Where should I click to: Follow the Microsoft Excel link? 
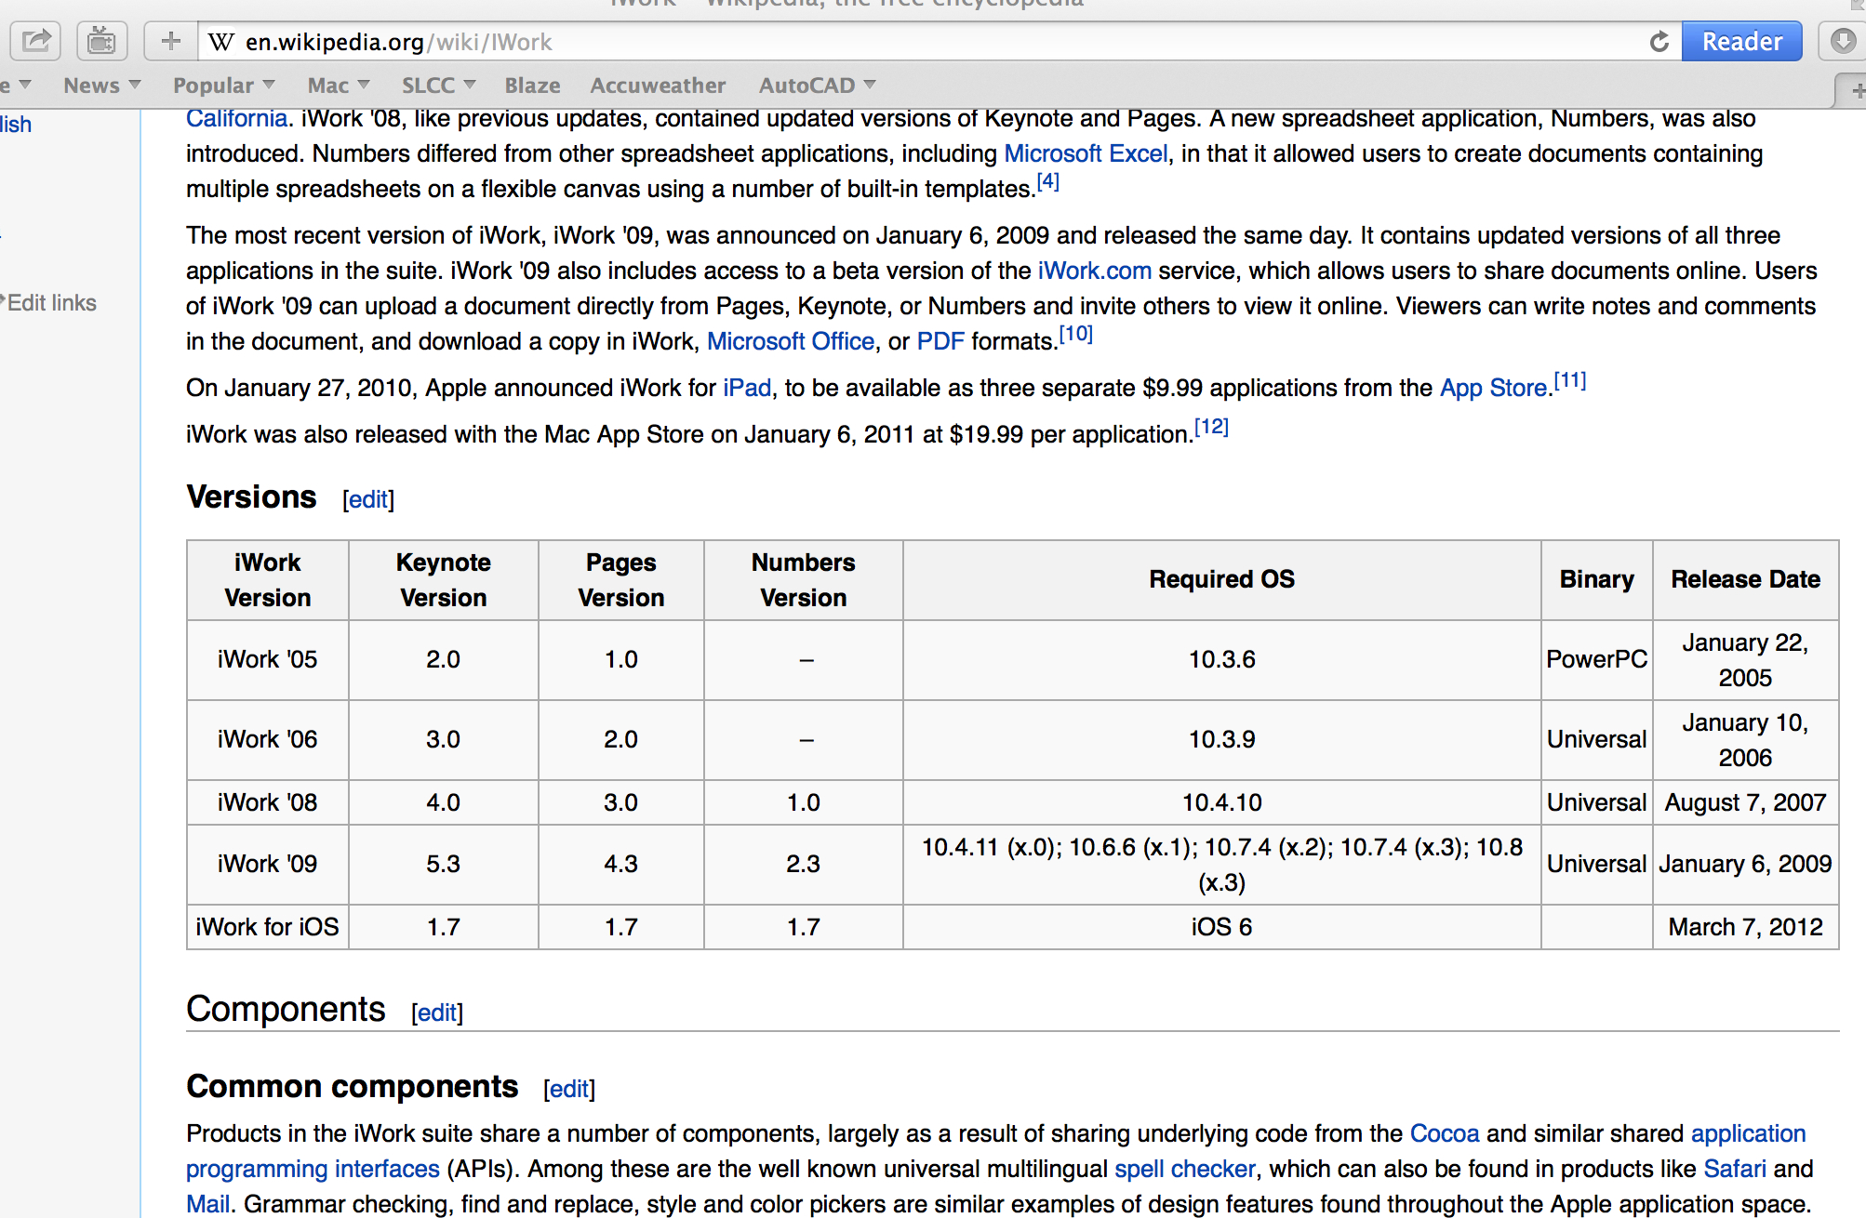(1086, 153)
